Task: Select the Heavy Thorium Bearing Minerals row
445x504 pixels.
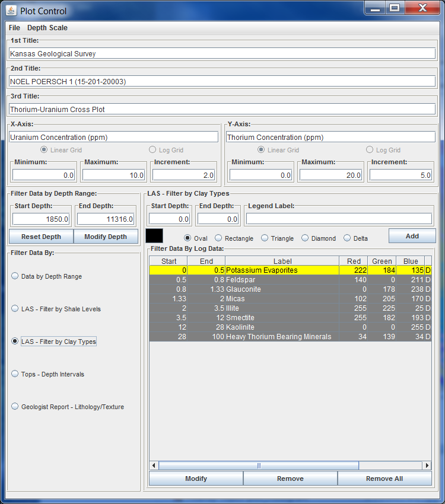Action: tap(290, 337)
